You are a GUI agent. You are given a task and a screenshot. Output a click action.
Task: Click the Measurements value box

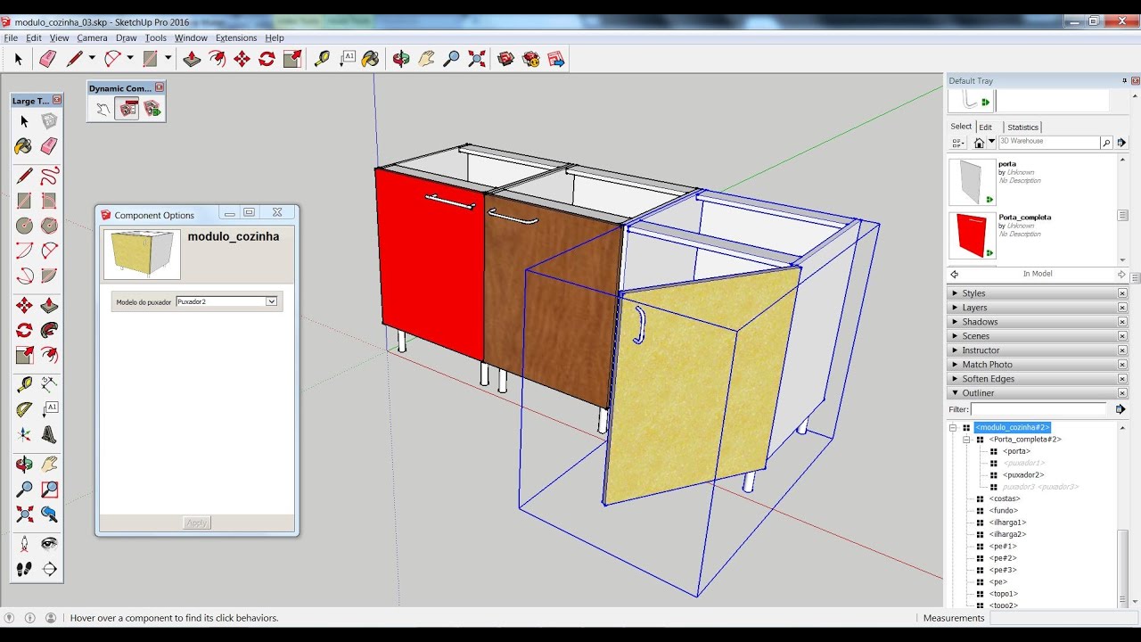click(x=1064, y=618)
